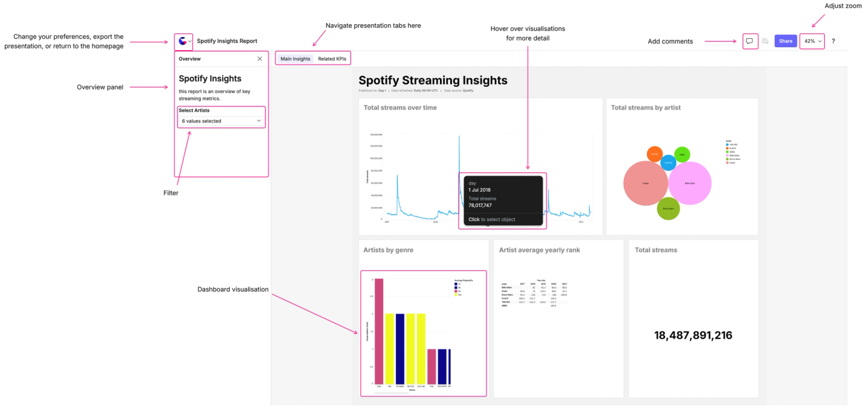This screenshot has height=411, width=866.
Task: Select the orange bubble in artist chart
Action: pos(655,154)
